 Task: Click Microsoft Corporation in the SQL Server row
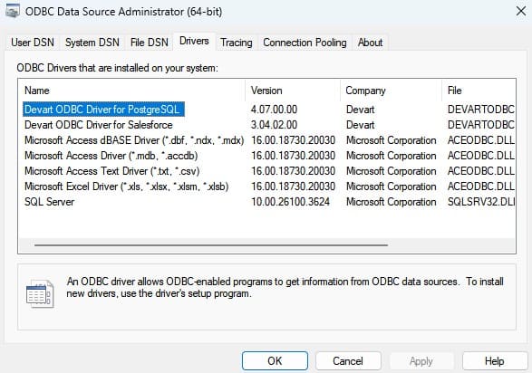(391, 202)
